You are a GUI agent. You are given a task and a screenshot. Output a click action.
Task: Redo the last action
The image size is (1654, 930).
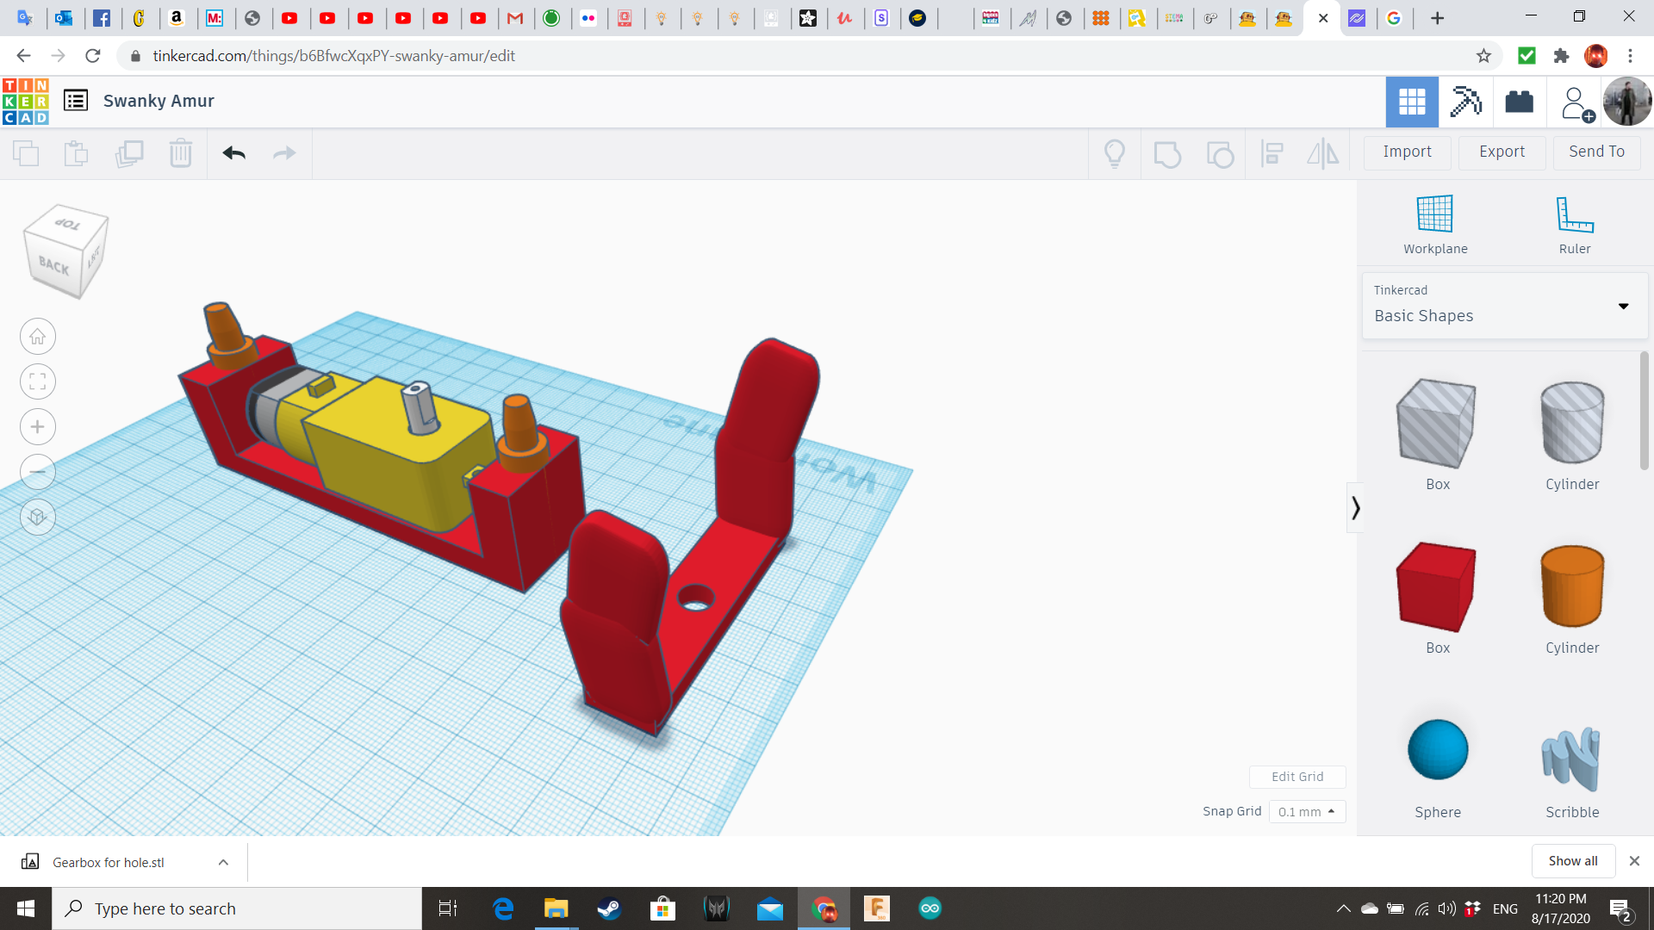(x=284, y=153)
